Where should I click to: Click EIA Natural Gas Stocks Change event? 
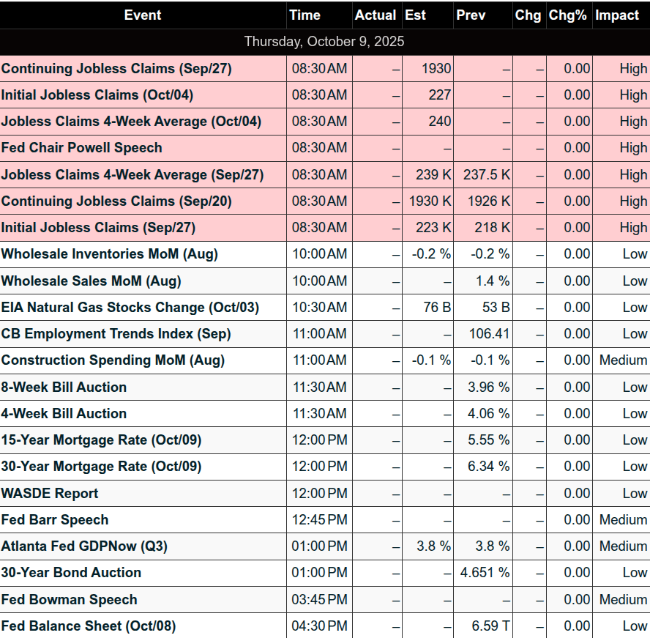tap(130, 308)
